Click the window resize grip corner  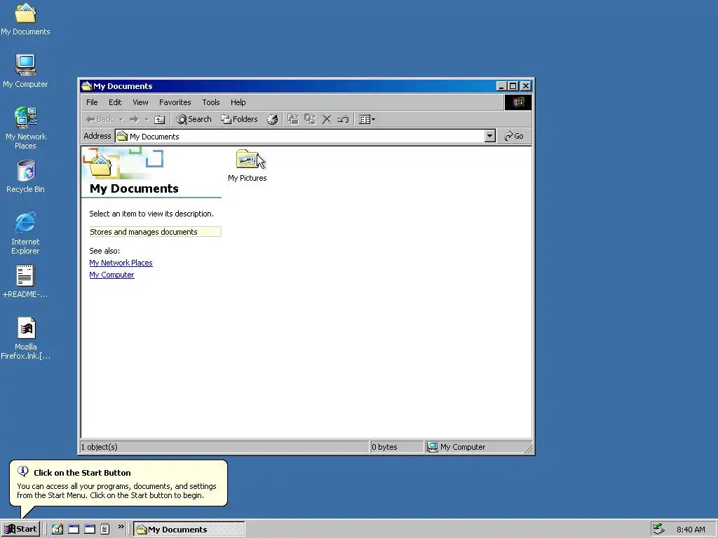click(x=529, y=449)
